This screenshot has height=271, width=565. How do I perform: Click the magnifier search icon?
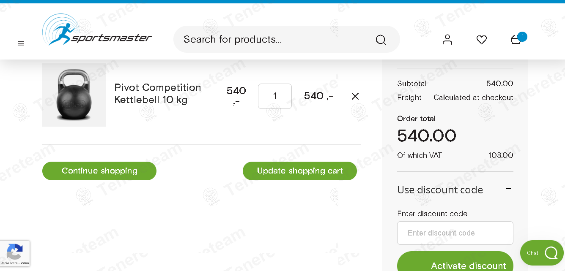tap(381, 40)
